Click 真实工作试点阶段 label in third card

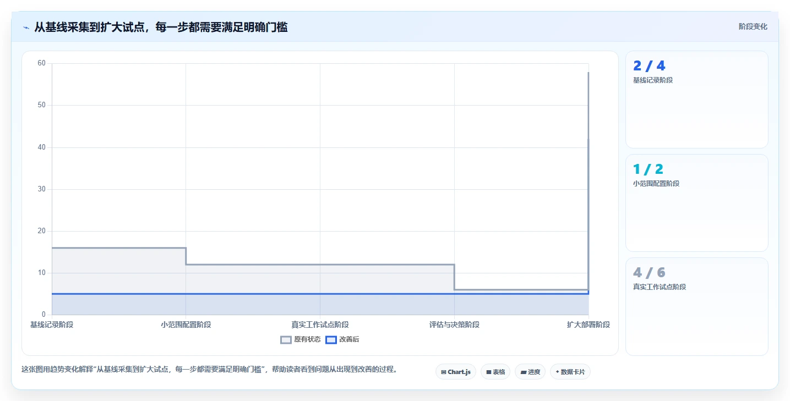click(660, 287)
